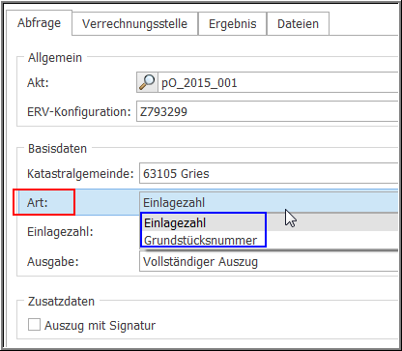
Task: Click the Auszug mit Signatur label text
Action: (x=100, y=326)
